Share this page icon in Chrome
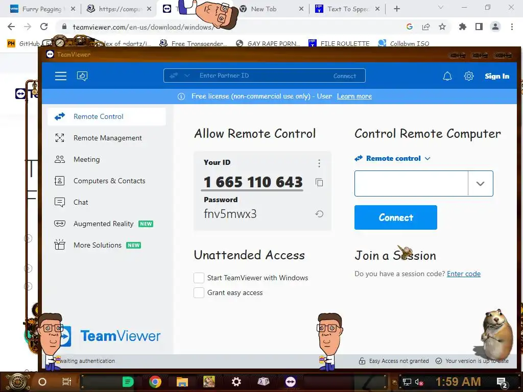 coord(426,27)
